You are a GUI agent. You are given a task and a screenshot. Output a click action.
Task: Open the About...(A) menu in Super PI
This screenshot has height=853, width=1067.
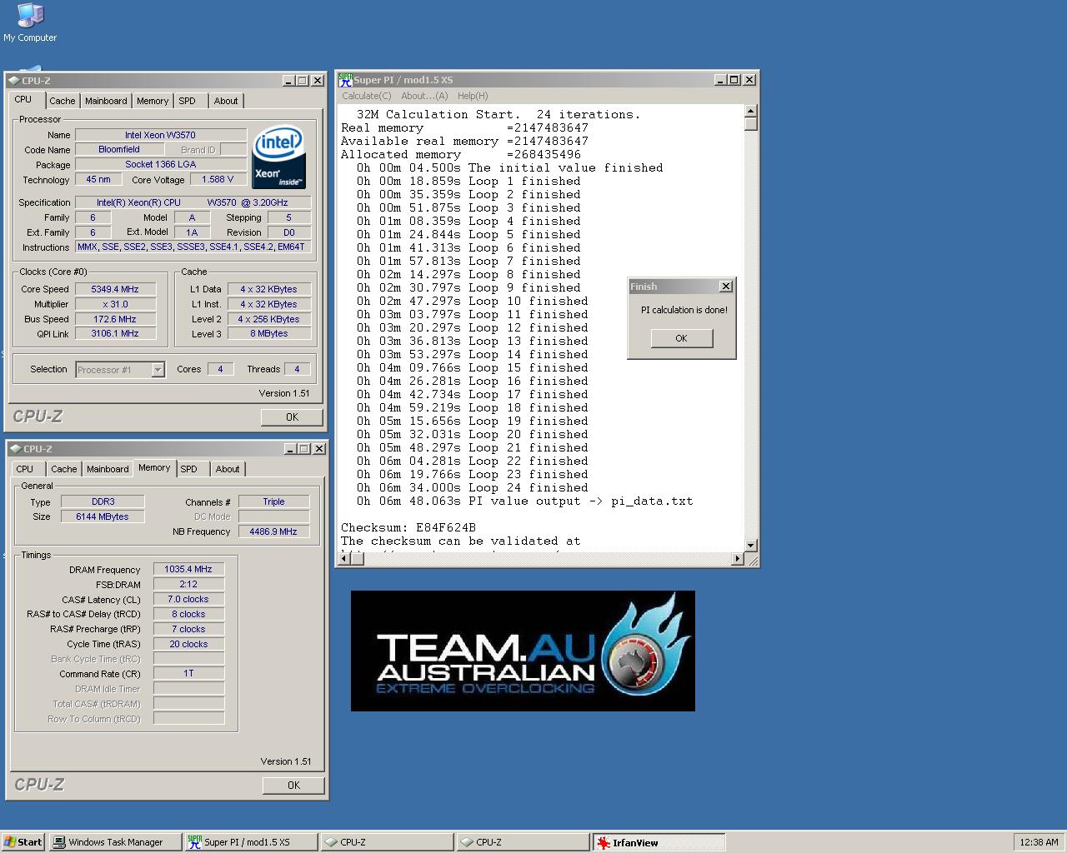424,96
